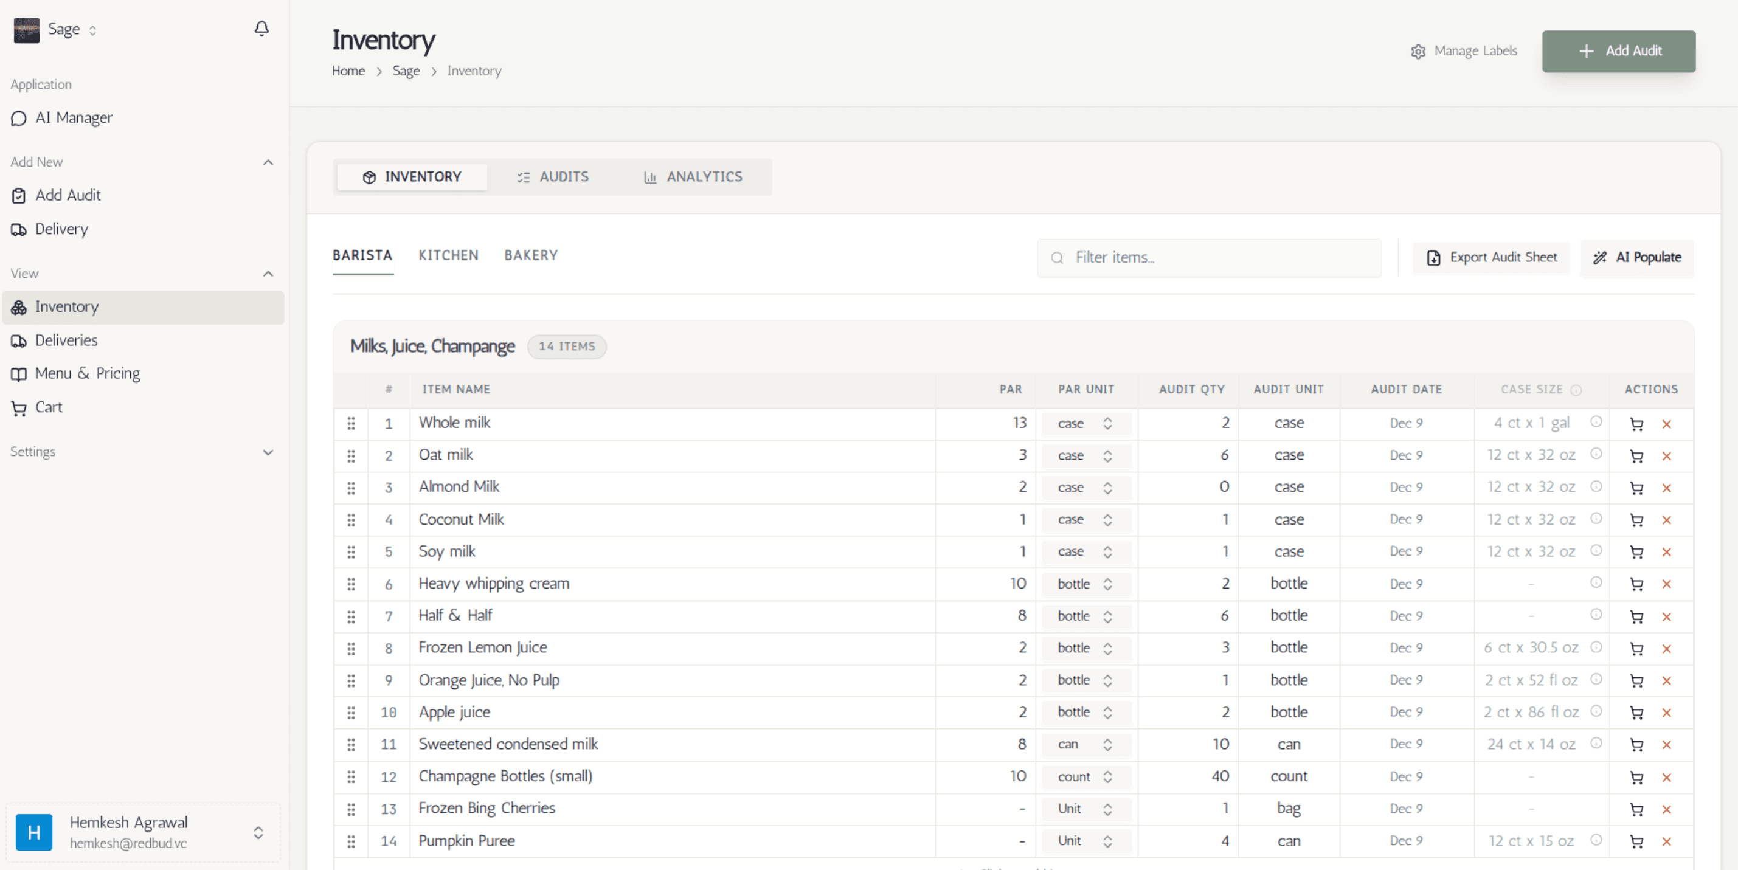Image resolution: width=1738 pixels, height=870 pixels.
Task: Open Add Audit from the sidebar
Action: click(x=68, y=195)
